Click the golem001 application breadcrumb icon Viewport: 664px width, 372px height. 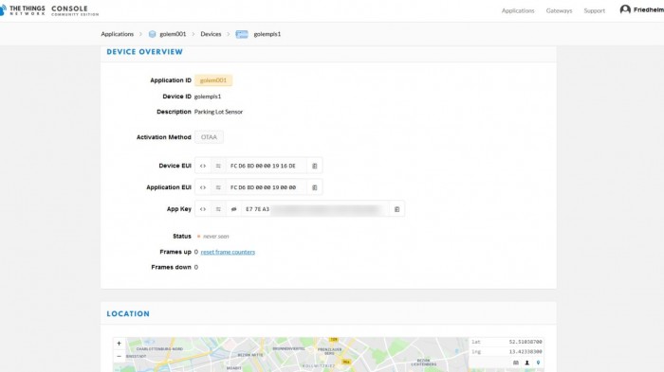pyautogui.click(x=152, y=34)
